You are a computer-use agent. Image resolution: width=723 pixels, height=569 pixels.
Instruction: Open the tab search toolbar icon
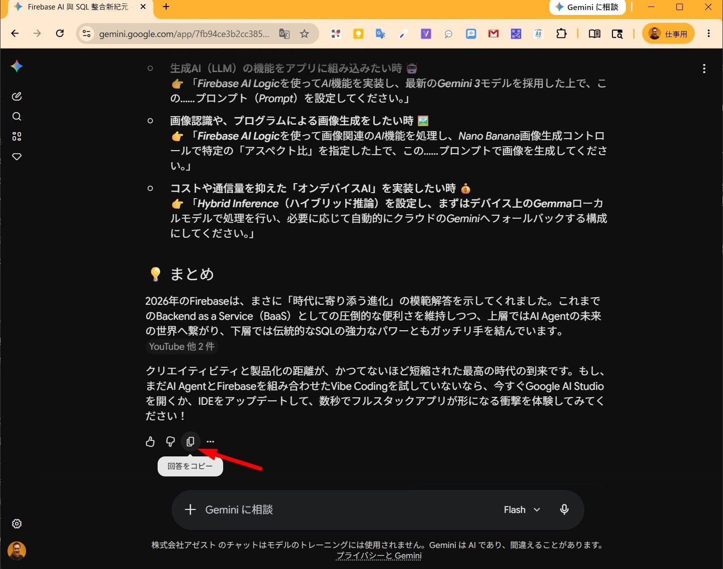coord(617,34)
